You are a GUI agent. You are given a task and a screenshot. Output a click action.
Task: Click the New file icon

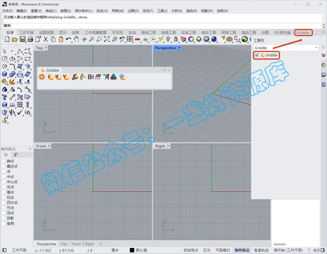click(7, 39)
